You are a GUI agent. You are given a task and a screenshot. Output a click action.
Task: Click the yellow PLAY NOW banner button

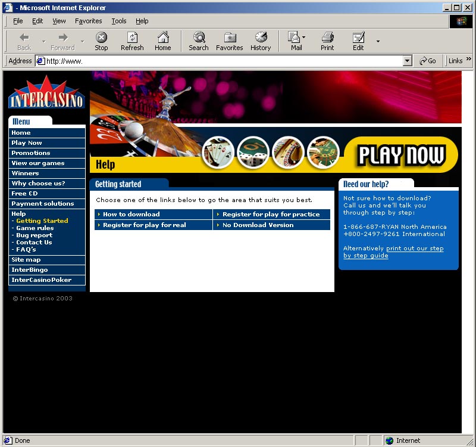(x=401, y=155)
